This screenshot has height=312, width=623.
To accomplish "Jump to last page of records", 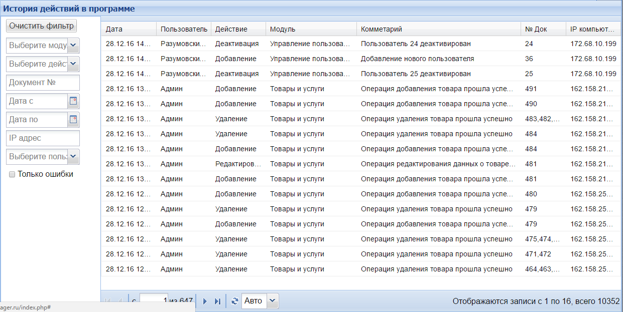I will (217, 301).
